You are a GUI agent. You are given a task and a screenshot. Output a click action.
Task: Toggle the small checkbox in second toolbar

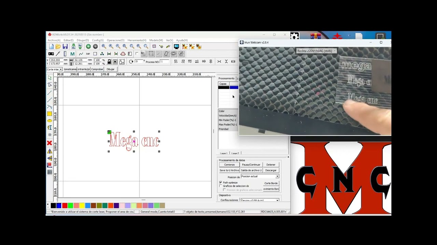pos(137,53)
